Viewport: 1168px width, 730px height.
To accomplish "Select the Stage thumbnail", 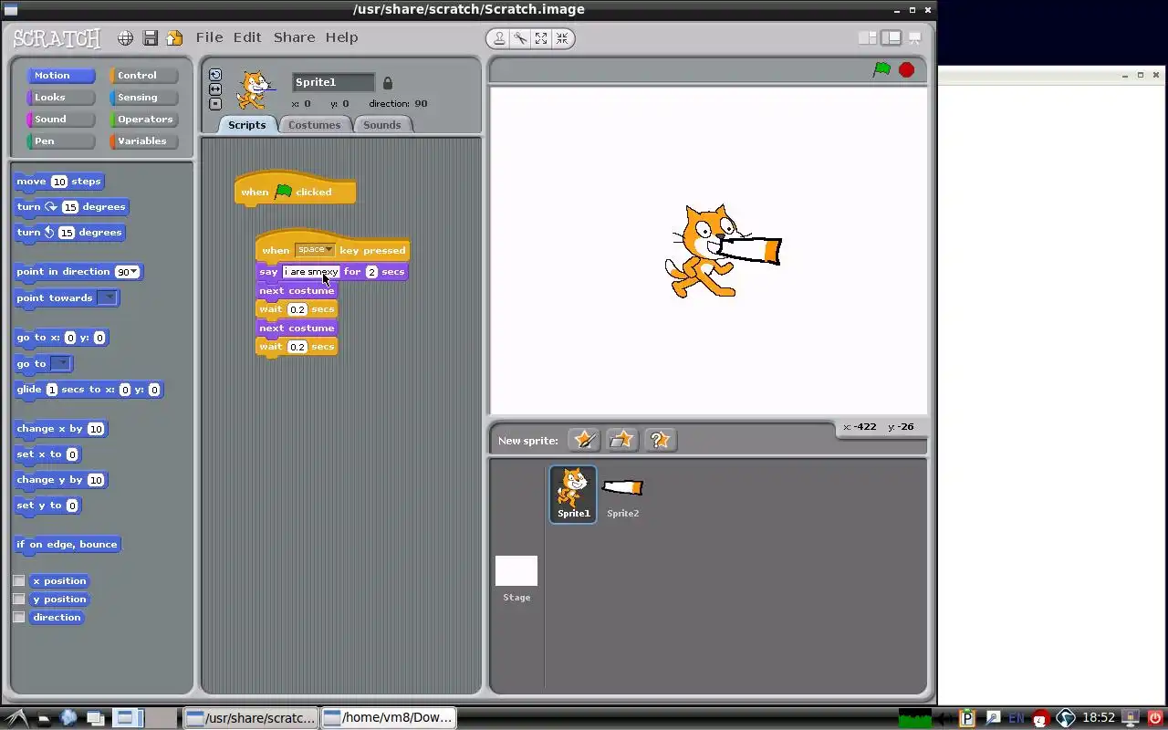I will coord(516,579).
